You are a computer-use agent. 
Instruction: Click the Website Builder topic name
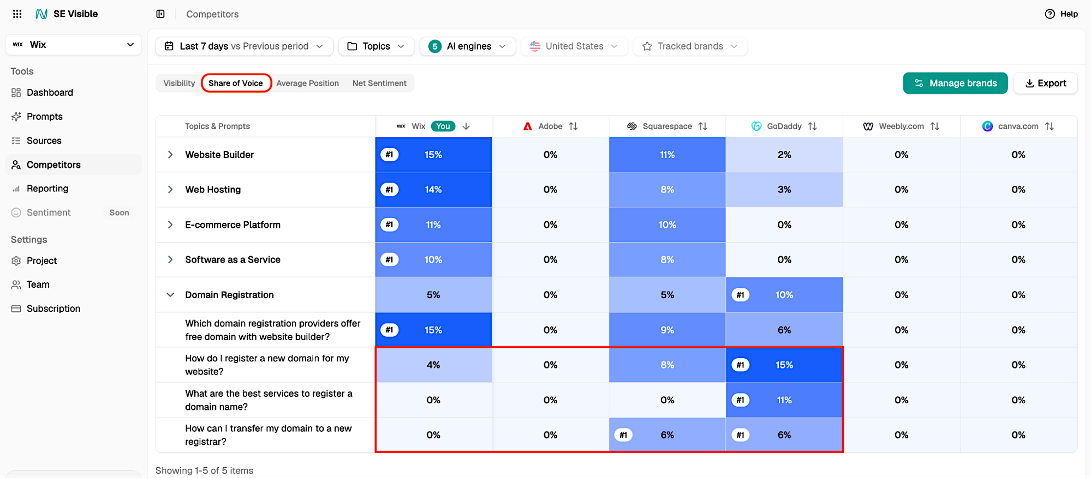click(219, 155)
